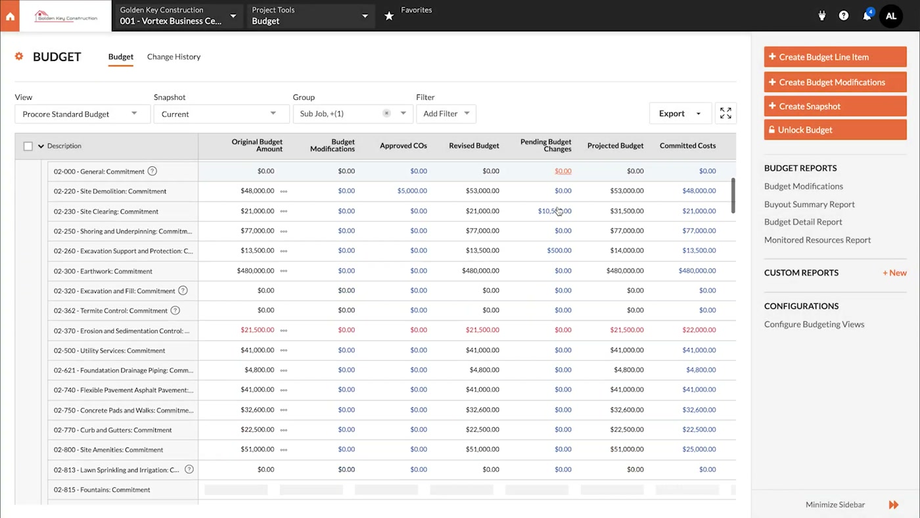This screenshot has height=518, width=920.
Task: Open the ellipsis next to $41,000.00 Utility Services
Action: pyautogui.click(x=284, y=350)
